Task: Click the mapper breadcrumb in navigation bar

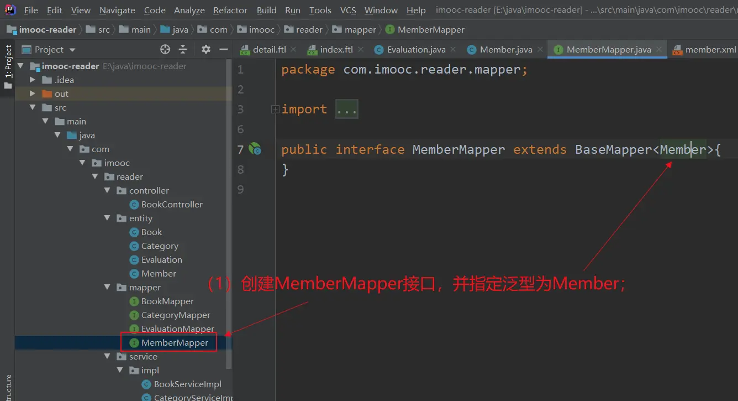Action: [360, 30]
